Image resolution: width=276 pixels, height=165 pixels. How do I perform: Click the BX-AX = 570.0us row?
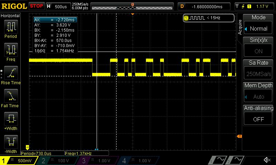tap(55, 41)
